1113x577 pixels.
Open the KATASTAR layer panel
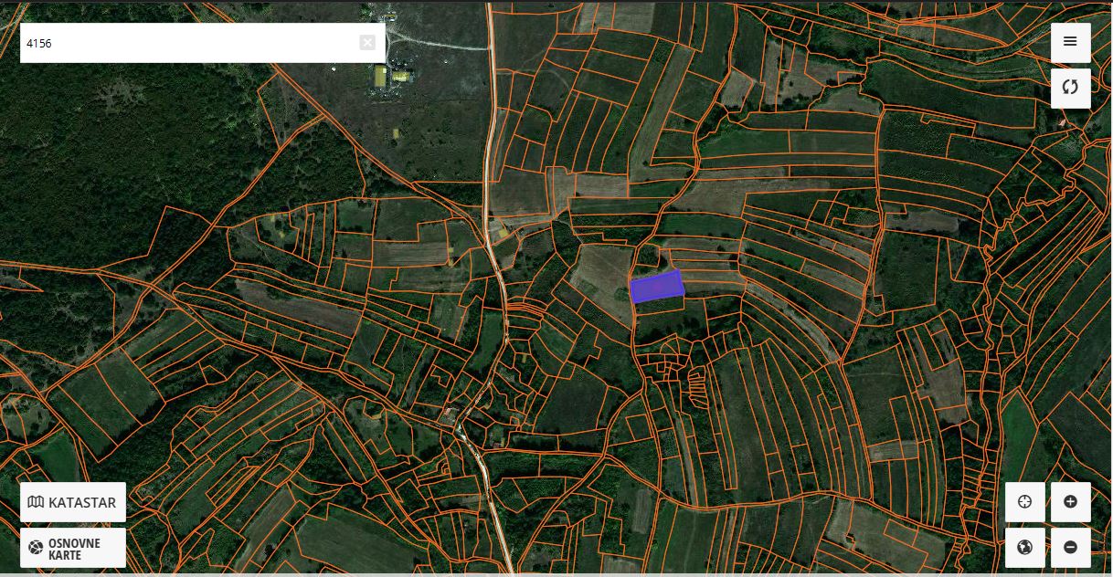[x=73, y=502]
